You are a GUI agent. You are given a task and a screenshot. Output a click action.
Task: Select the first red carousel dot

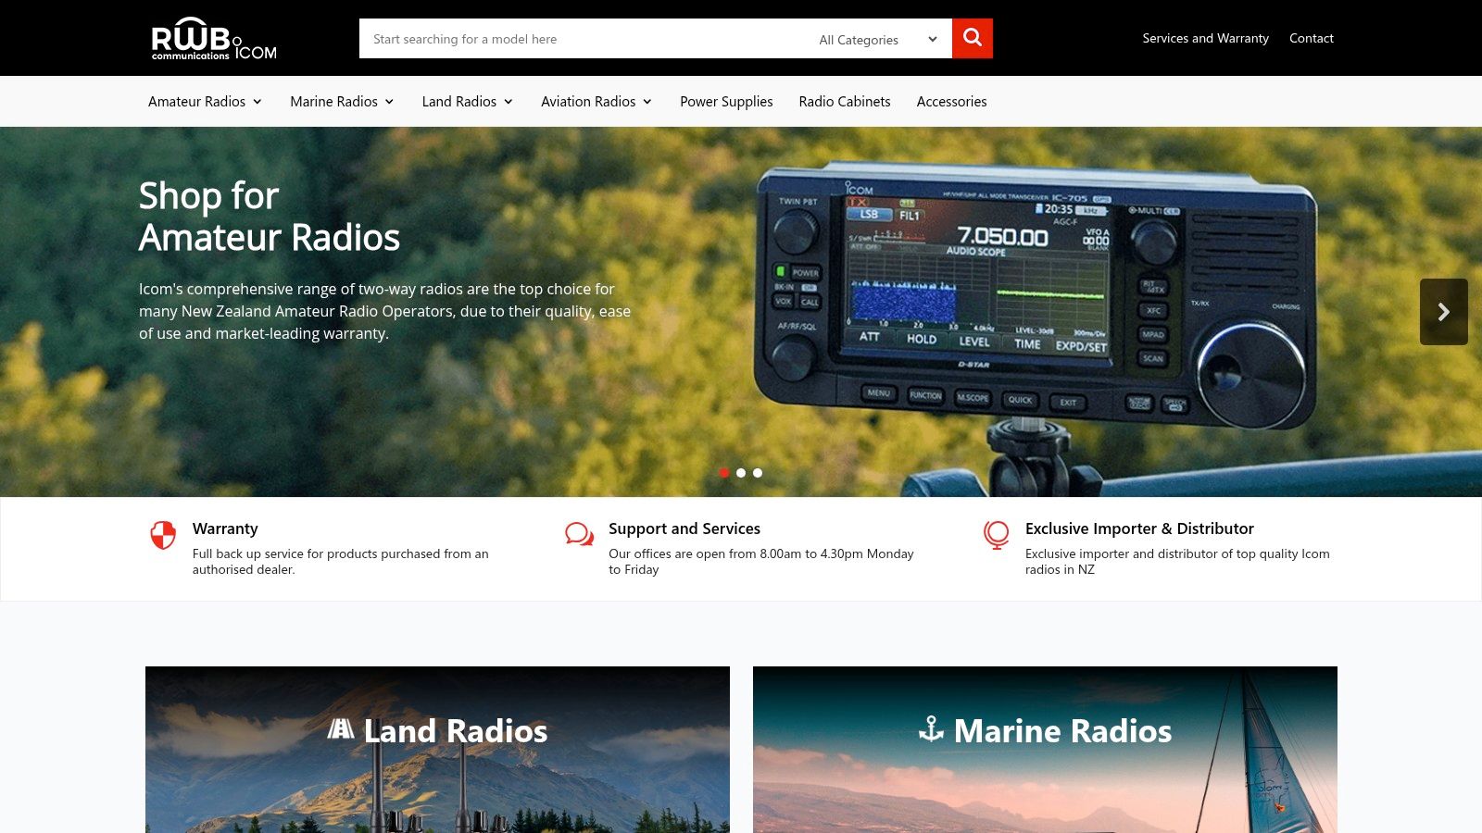[x=724, y=473]
